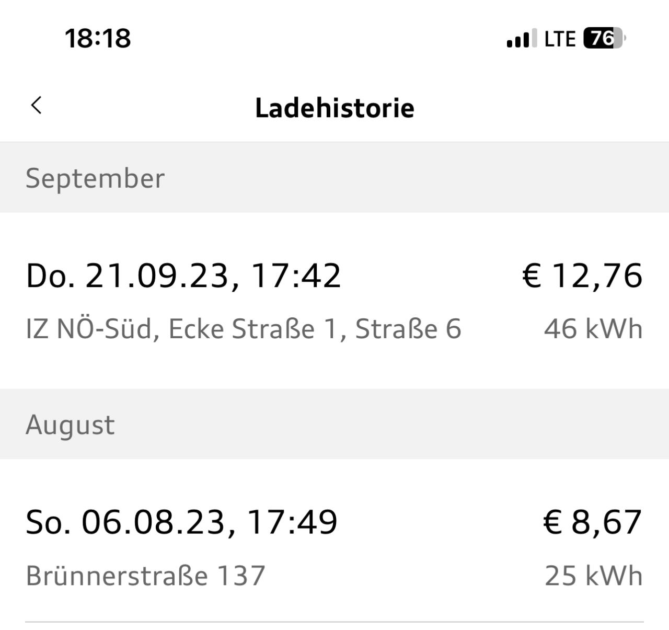The image size is (669, 630).
Task: Tap the LTE network indicator
Action: click(560, 39)
